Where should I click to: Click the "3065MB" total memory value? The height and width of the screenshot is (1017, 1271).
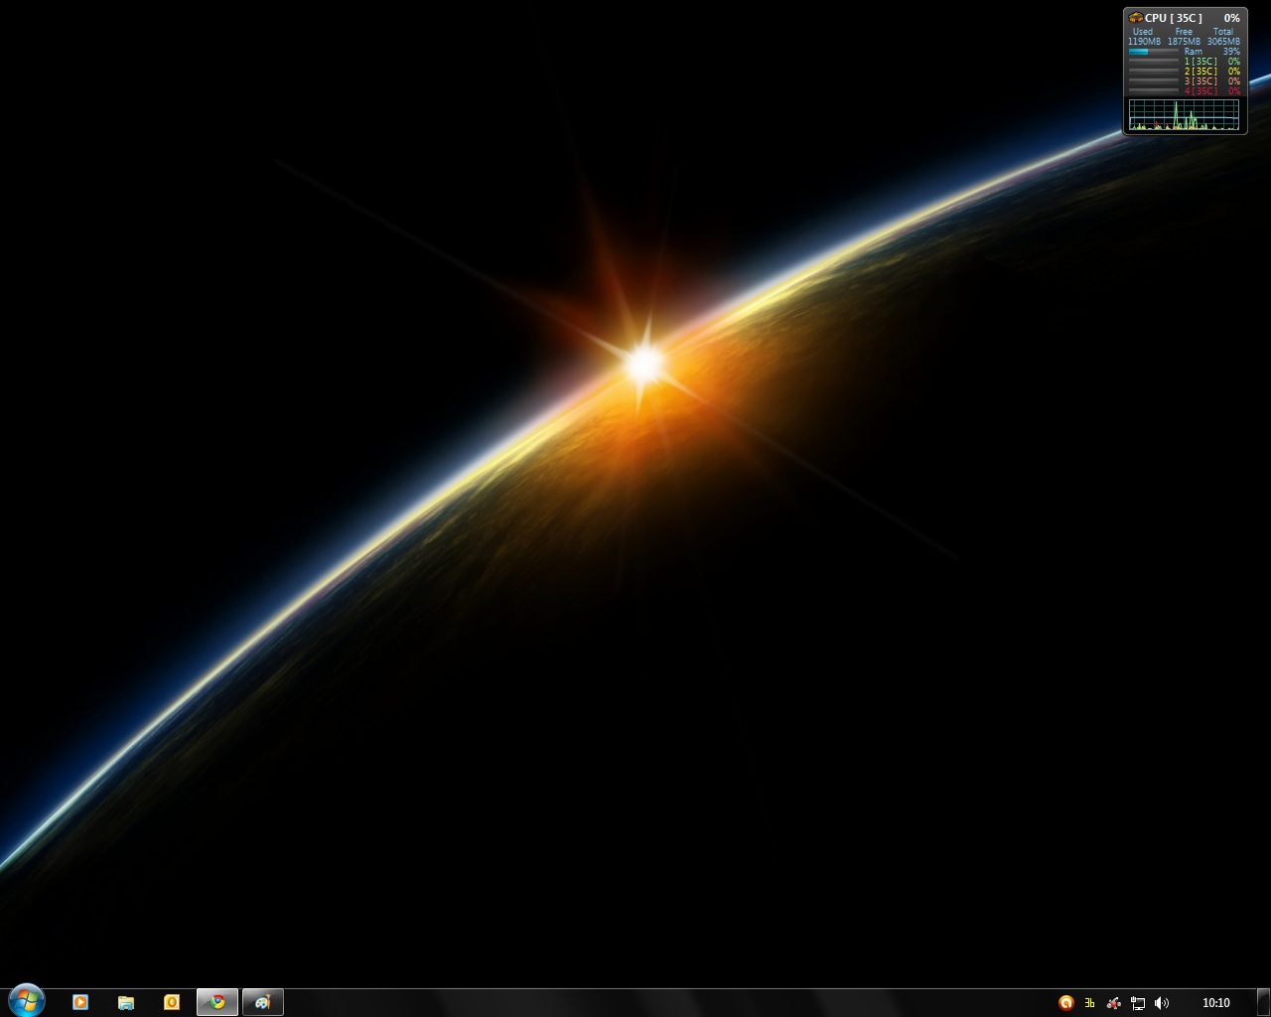click(x=1223, y=42)
